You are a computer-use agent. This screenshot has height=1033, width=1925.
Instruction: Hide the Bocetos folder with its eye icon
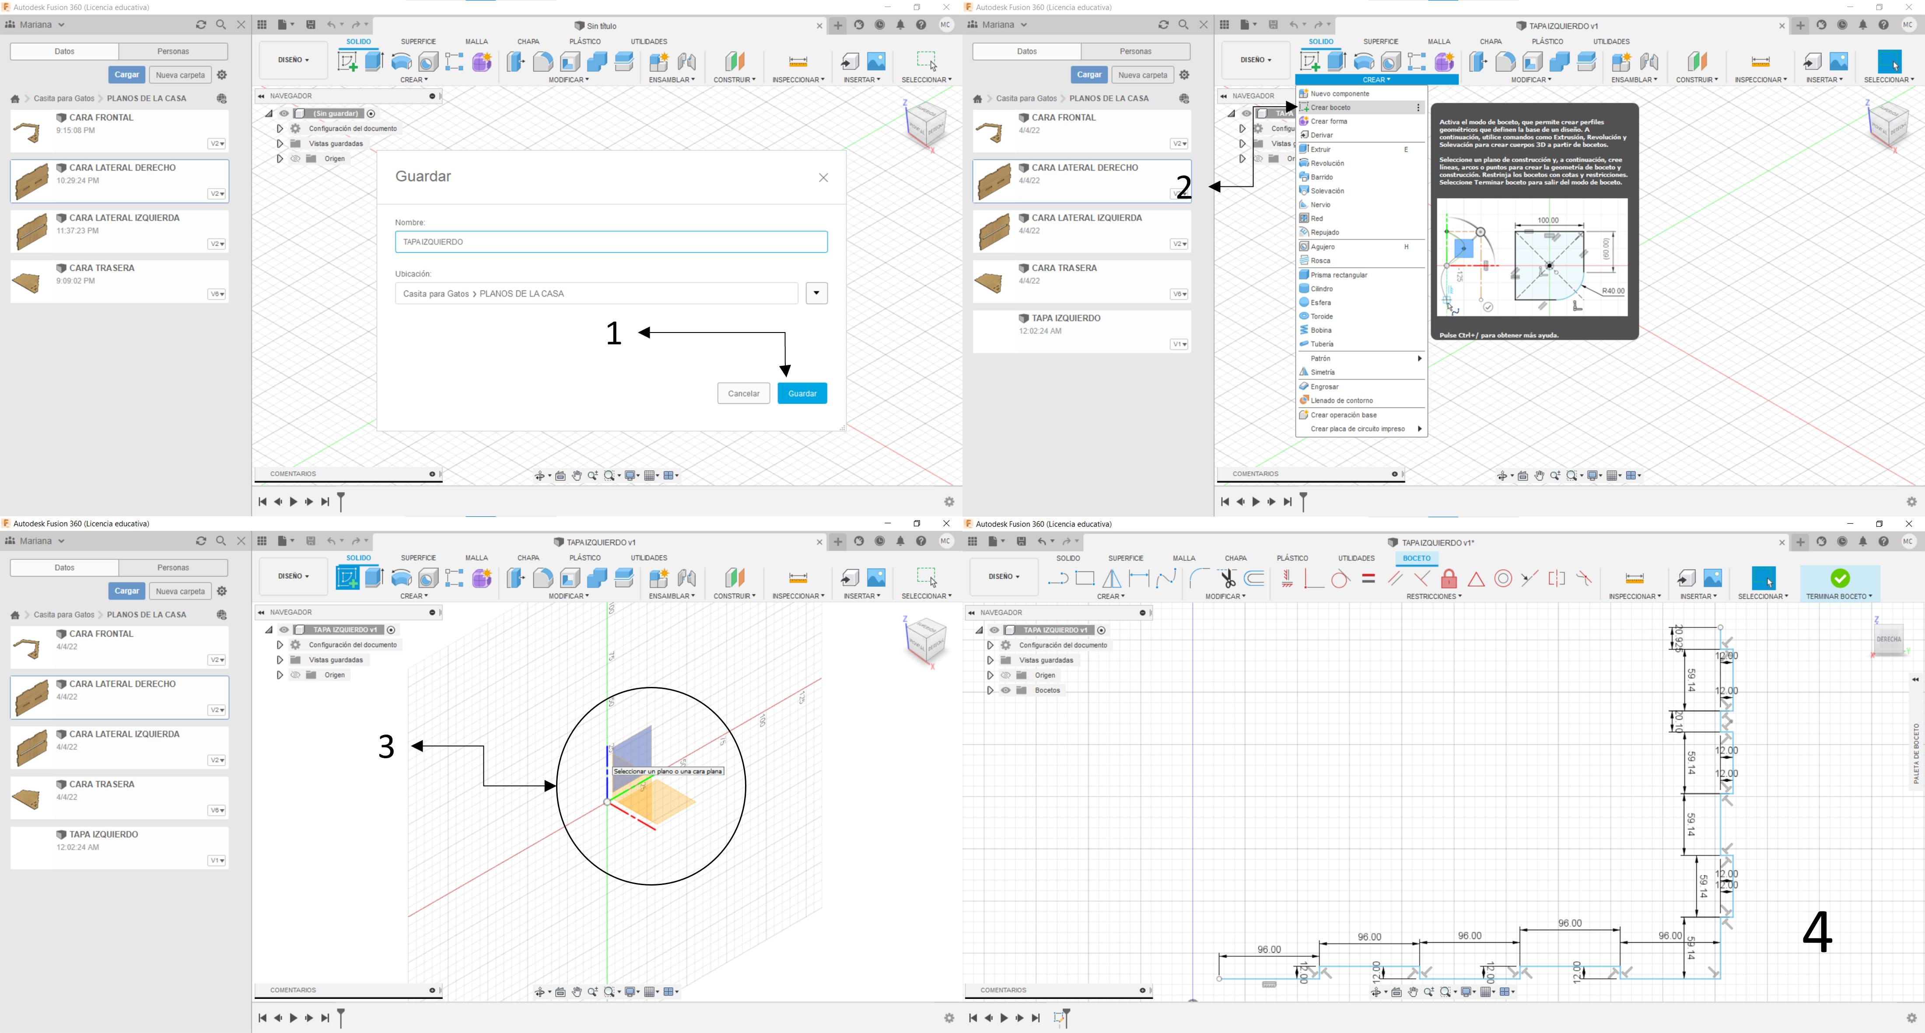point(1006,691)
